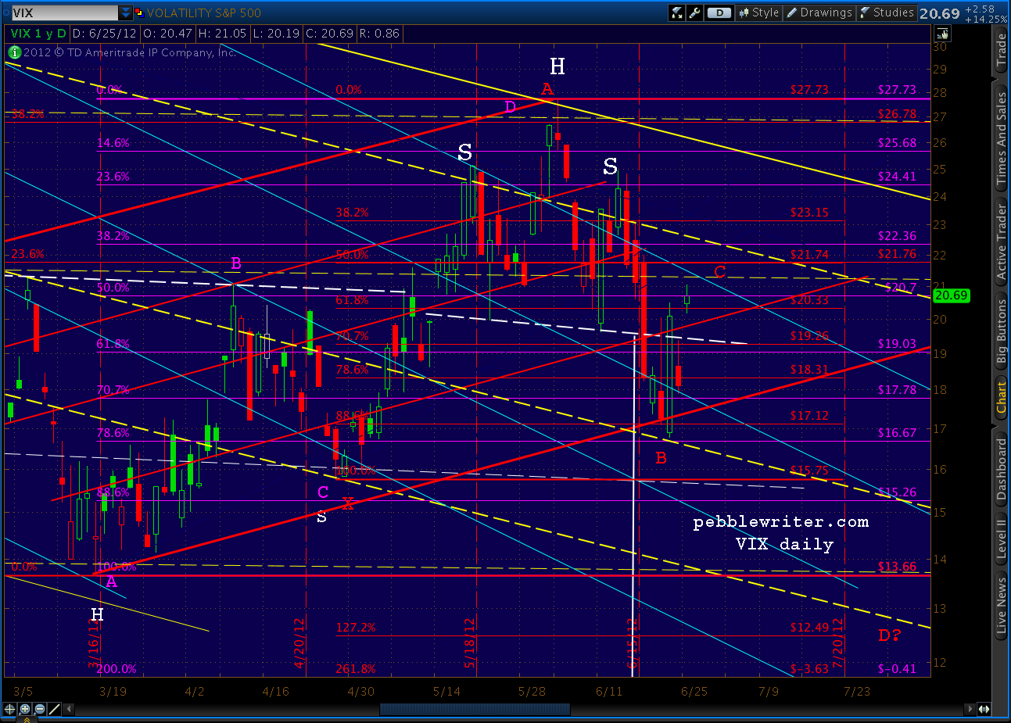Expand the collapsed panel chevron below the zoom icons

(x=25, y=720)
